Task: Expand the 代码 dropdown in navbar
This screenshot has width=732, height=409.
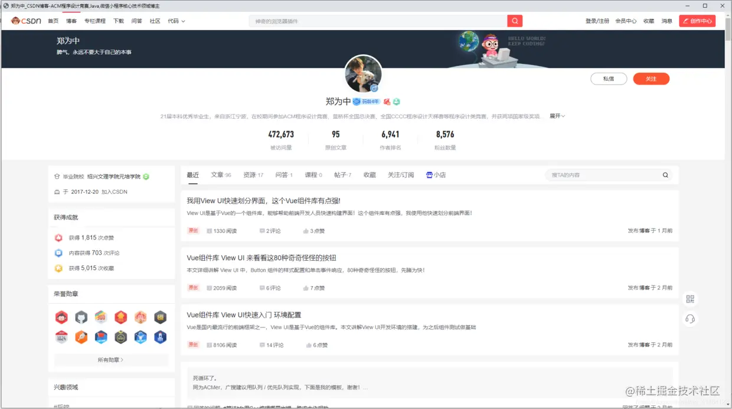Action: [x=176, y=21]
